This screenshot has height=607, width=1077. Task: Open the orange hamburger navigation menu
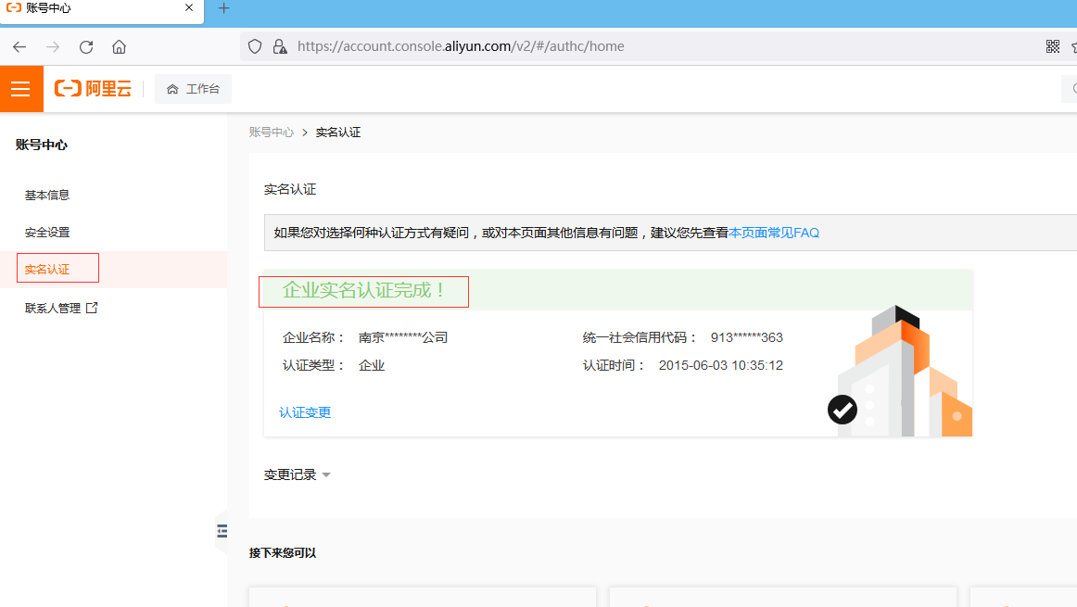(x=20, y=89)
